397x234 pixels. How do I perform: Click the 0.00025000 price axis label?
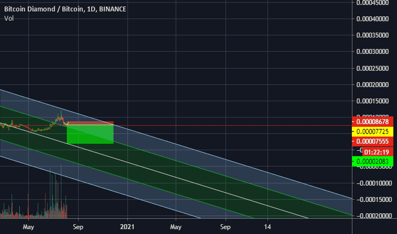pos(372,68)
